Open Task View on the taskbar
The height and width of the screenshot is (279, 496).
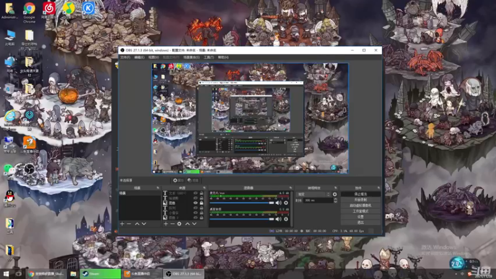tap(19, 273)
